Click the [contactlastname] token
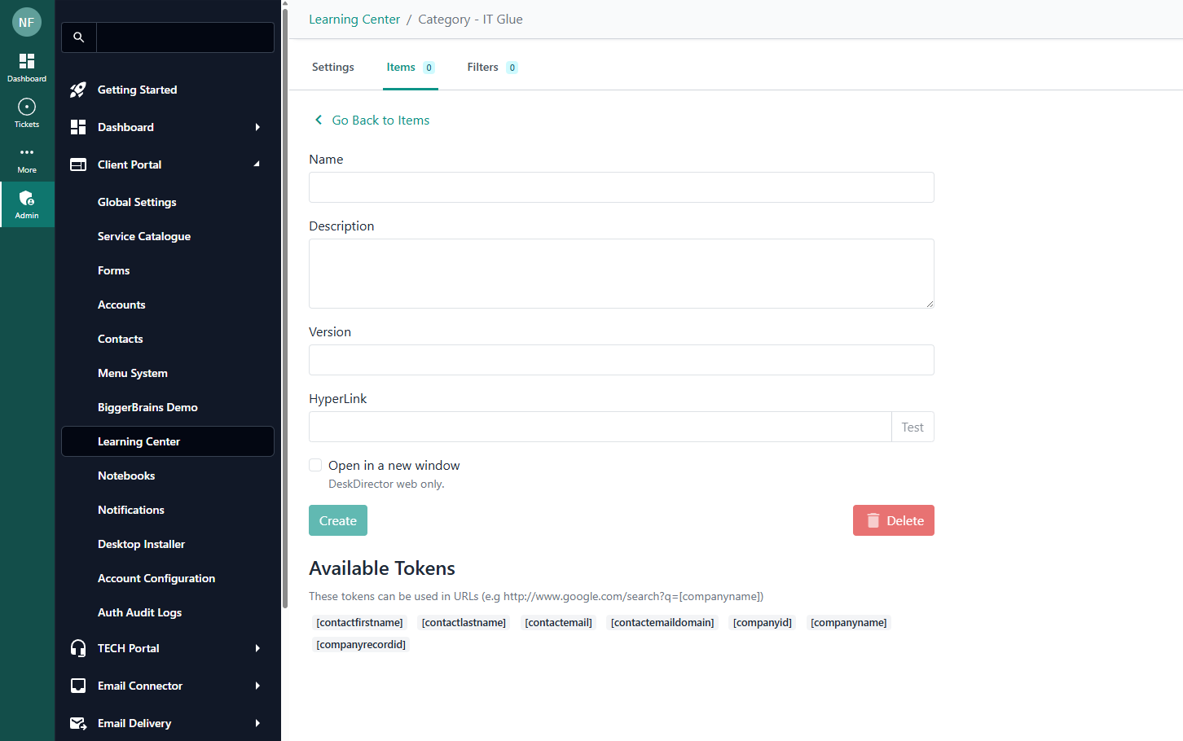 [464, 622]
